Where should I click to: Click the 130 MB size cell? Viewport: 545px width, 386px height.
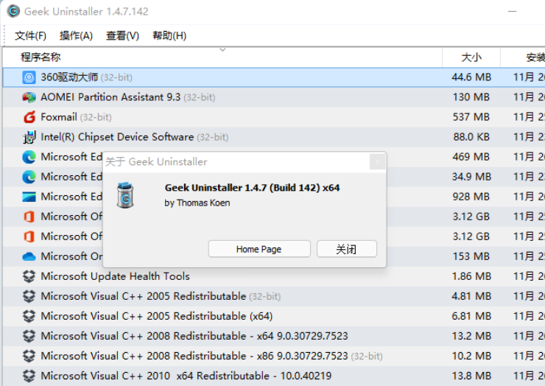(x=471, y=97)
